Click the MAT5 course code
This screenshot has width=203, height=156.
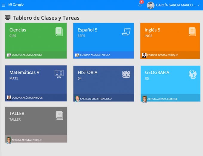click(x=14, y=78)
